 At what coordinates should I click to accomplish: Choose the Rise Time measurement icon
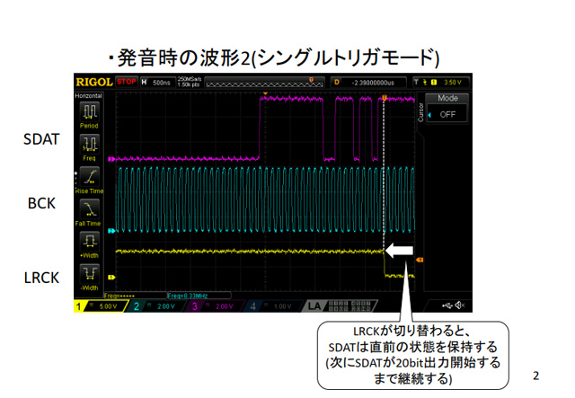coord(89,177)
